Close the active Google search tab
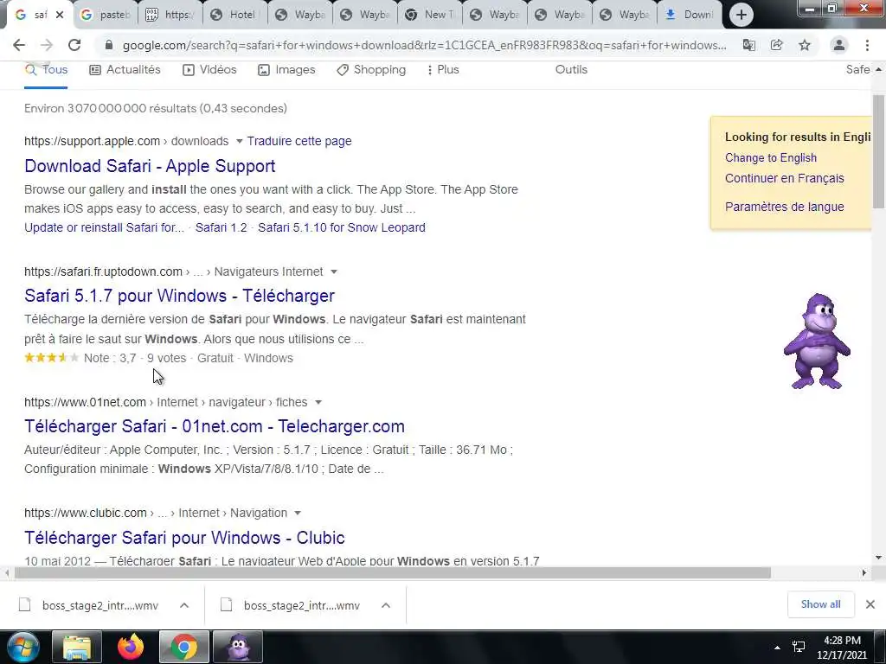This screenshot has height=664, width=886. coord(60,16)
